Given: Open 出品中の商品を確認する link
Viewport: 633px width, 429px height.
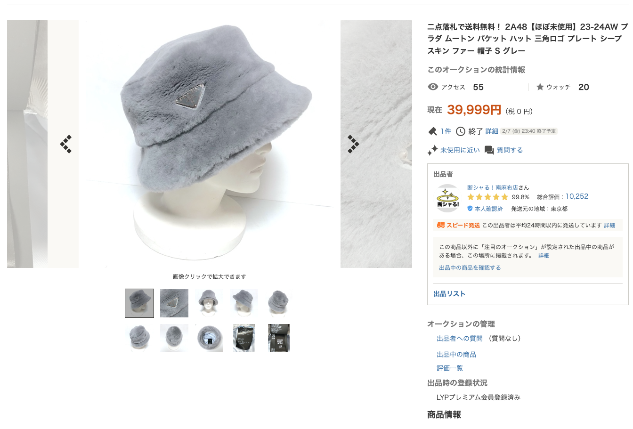Looking at the screenshot, I should 470,267.
